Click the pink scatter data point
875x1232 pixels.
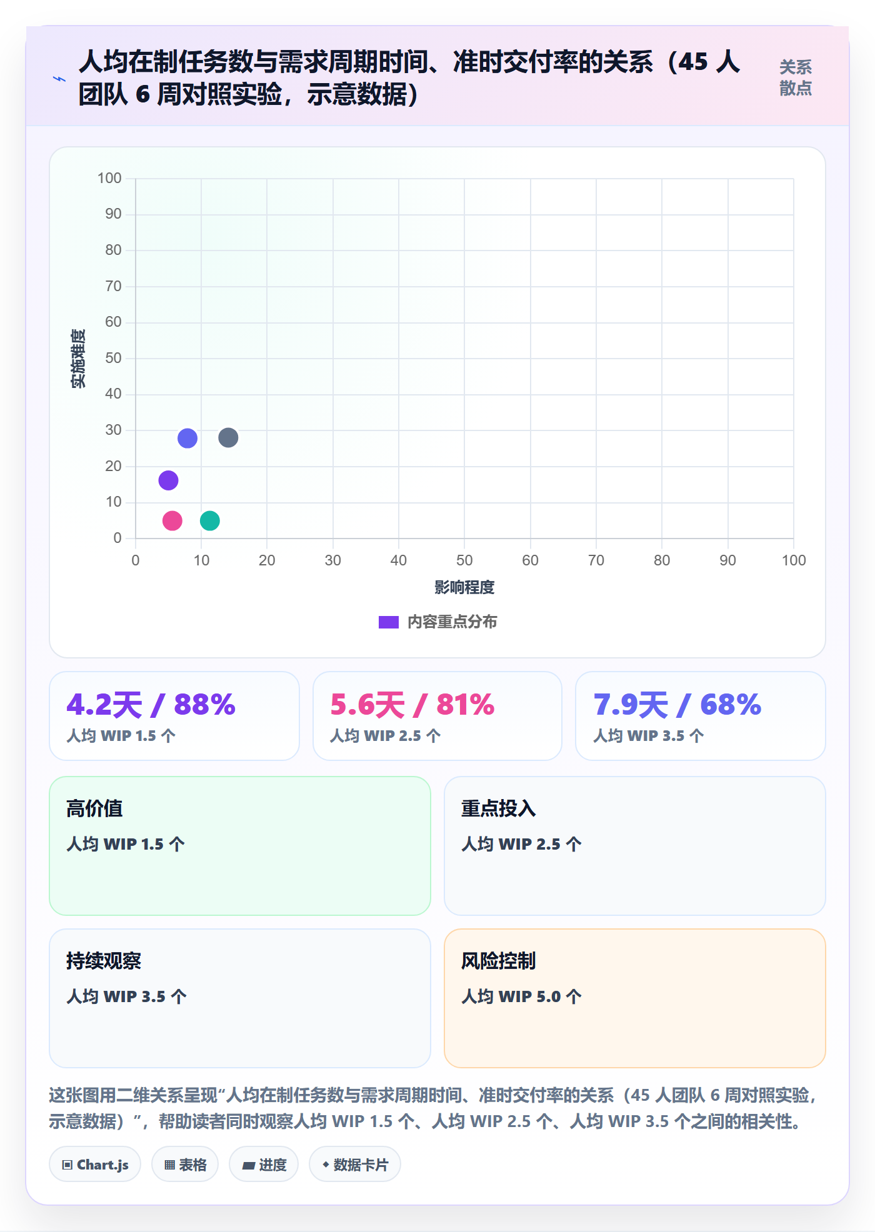(x=172, y=520)
